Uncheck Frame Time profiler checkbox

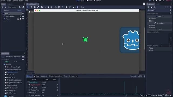28,82
